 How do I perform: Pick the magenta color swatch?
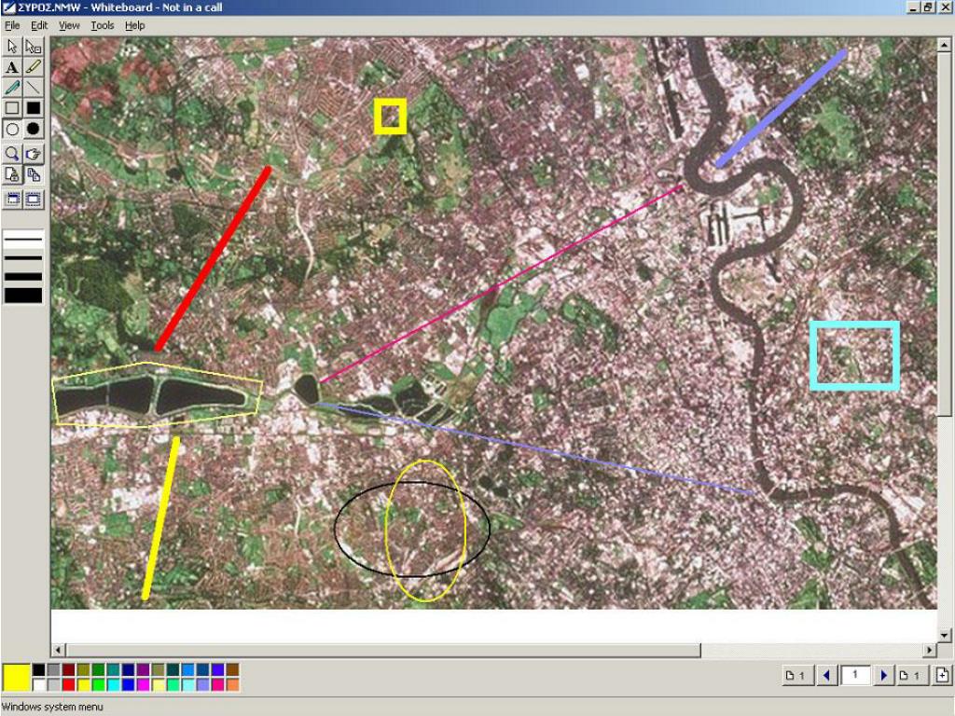click(x=143, y=685)
